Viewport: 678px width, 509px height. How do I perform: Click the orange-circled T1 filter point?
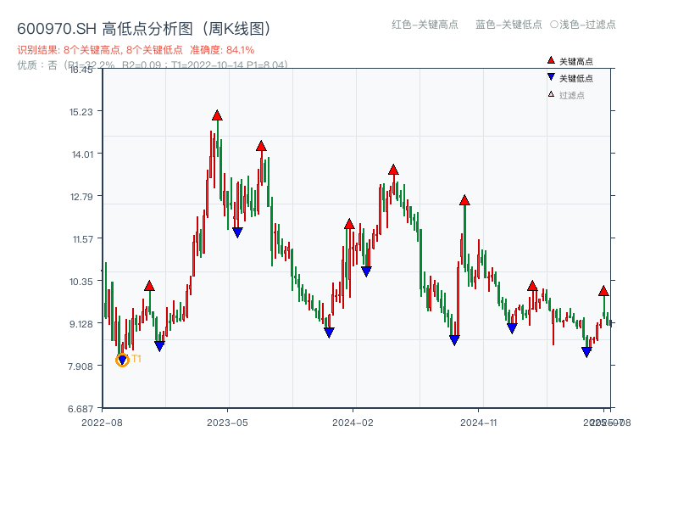(121, 360)
